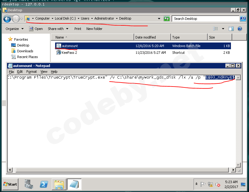Click Notepad's horizontal scroll left arrow
Viewport: 249px width, 192px height.
(10, 170)
